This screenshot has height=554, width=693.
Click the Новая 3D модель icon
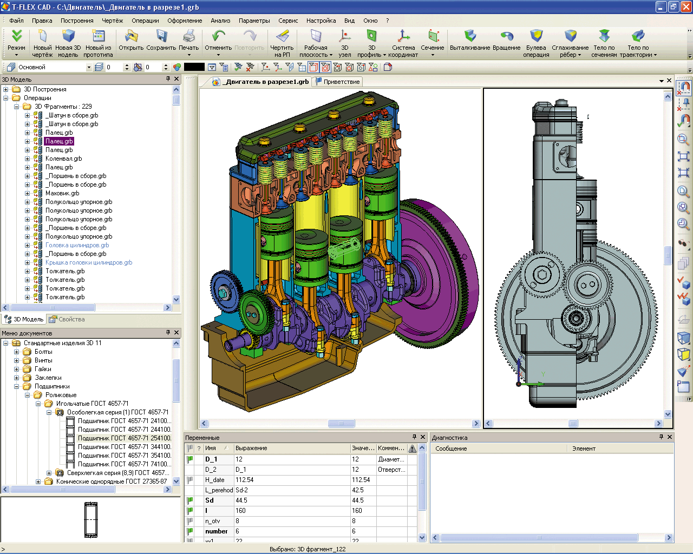click(x=68, y=36)
